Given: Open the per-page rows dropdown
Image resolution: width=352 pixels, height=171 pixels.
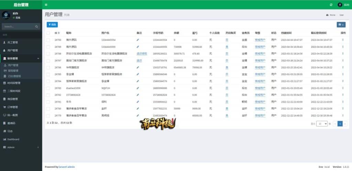Looking at the screenshot, I should click(322, 123).
